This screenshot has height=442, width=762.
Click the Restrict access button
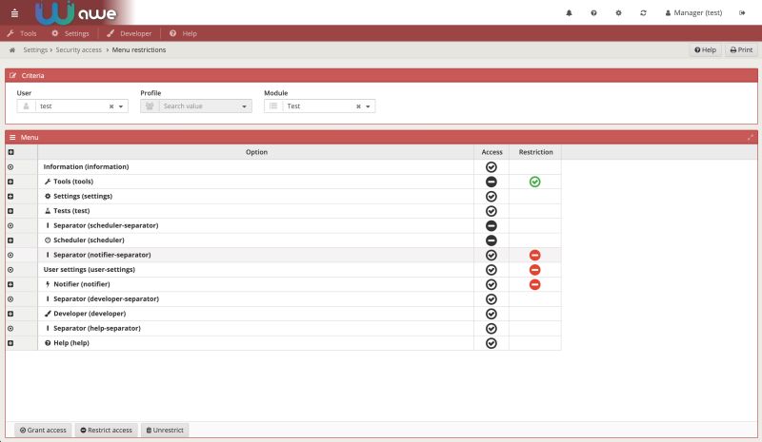click(x=106, y=430)
